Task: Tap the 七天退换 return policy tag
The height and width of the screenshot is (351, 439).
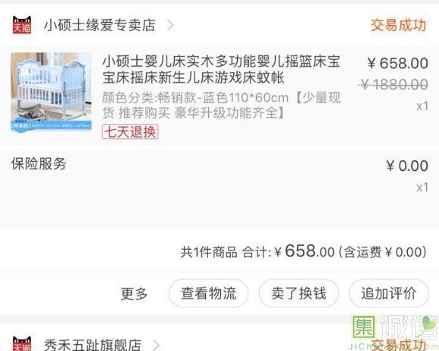Action: [x=130, y=132]
